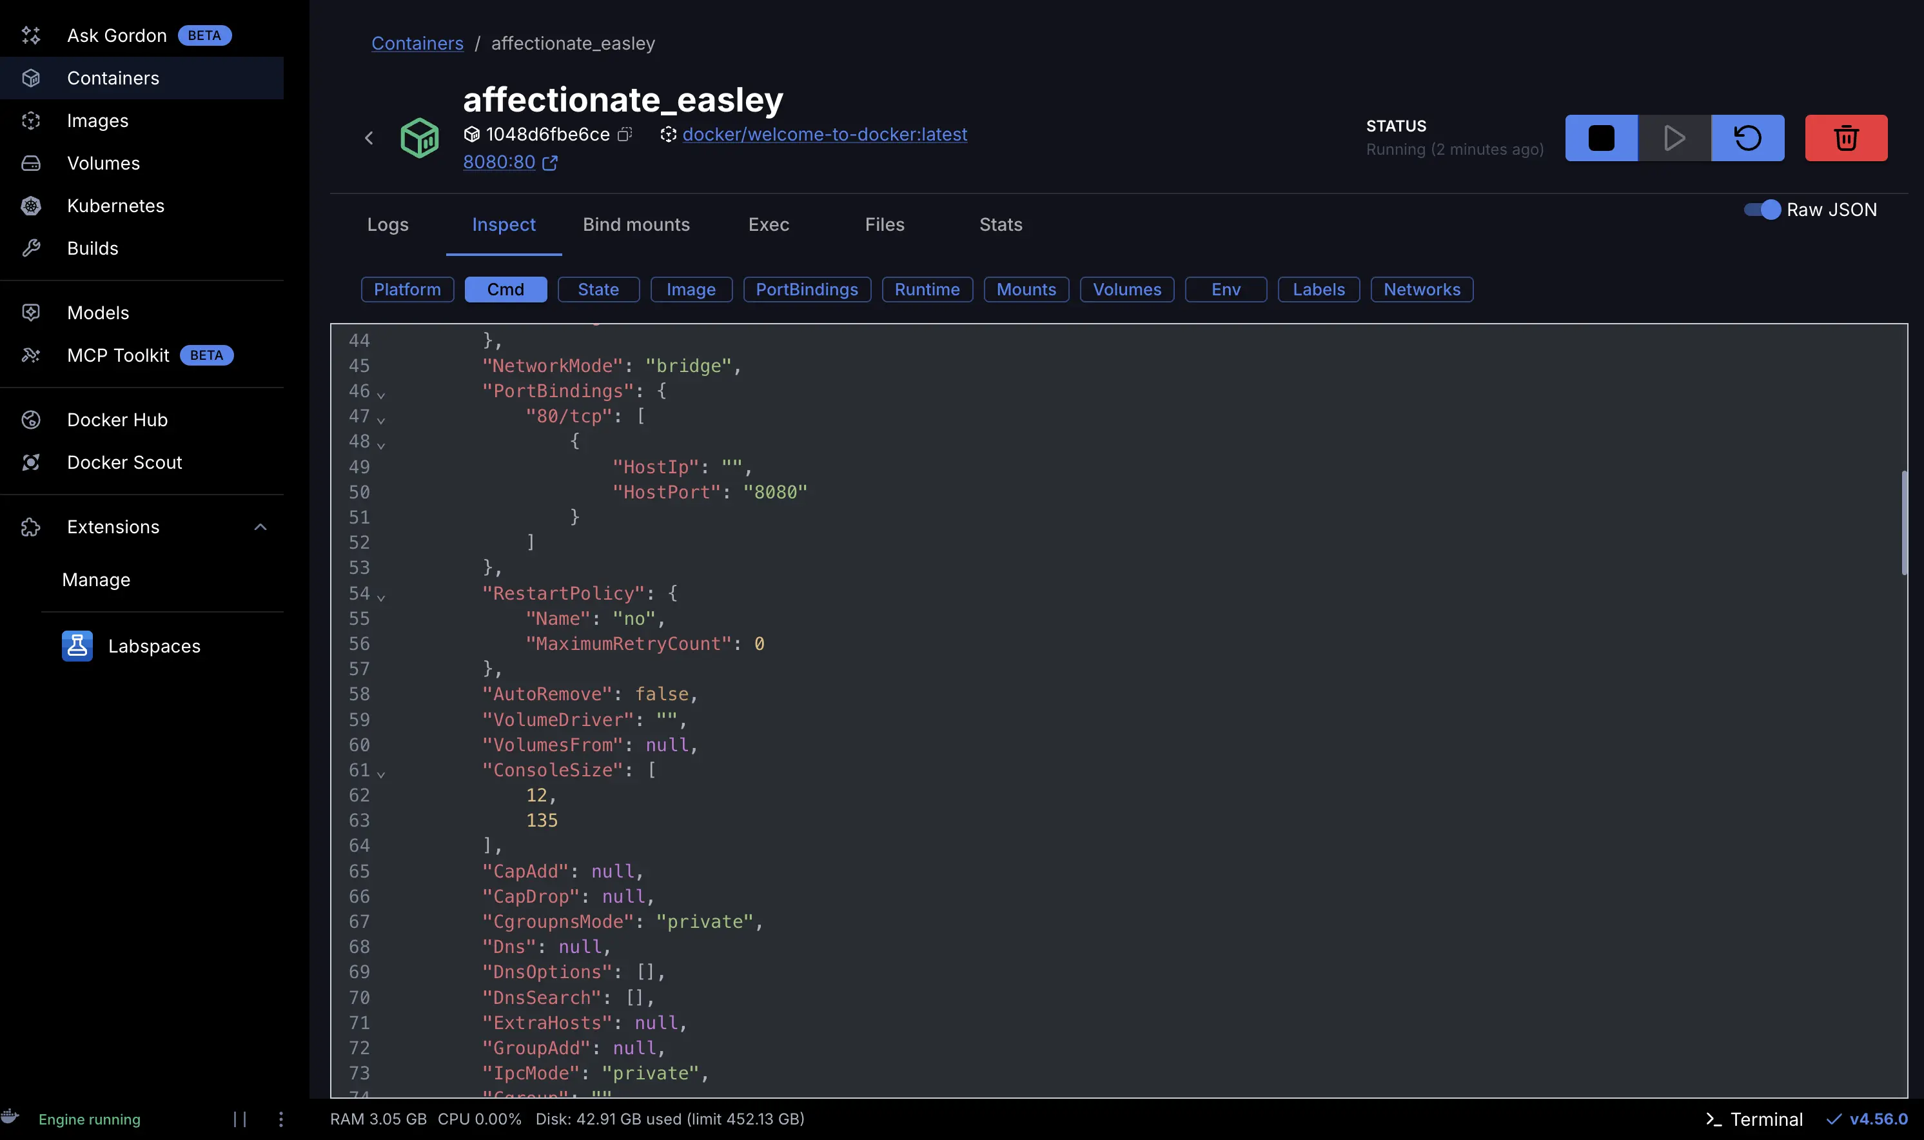Collapse the Extensions sidebar section
The height and width of the screenshot is (1140, 1924).
pyautogui.click(x=260, y=527)
